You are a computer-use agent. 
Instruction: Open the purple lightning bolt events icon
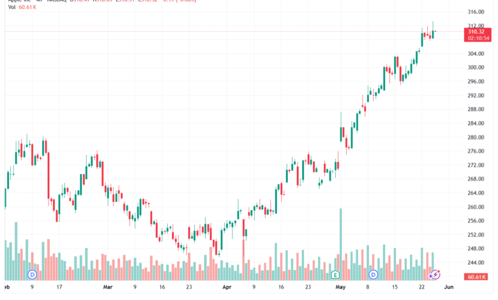point(435,274)
